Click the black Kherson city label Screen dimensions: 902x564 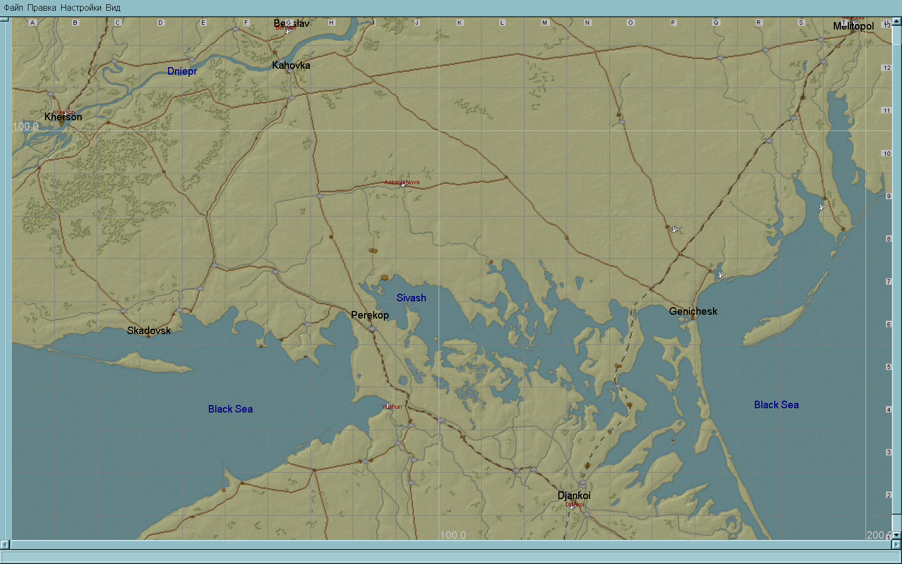pyautogui.click(x=63, y=117)
